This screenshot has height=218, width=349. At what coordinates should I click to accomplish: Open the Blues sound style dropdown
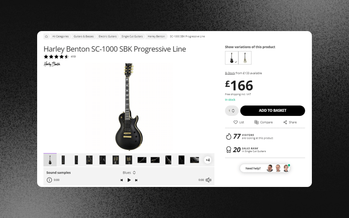[x=129, y=173]
